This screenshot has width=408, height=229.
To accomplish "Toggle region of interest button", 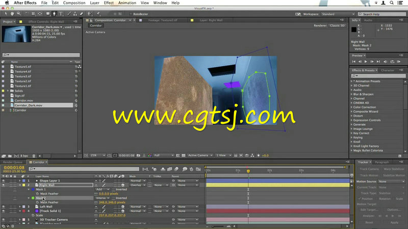I will [178, 156].
